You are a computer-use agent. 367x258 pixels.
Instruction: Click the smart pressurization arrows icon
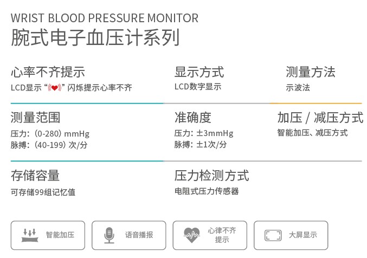(x=30, y=235)
